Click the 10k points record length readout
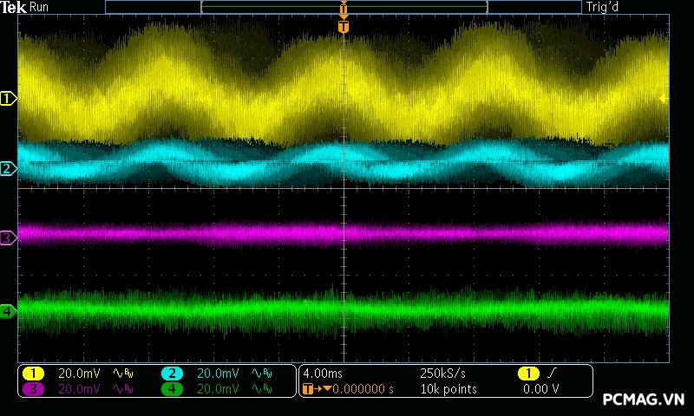Viewport: 694px width, 416px height. 448,389
